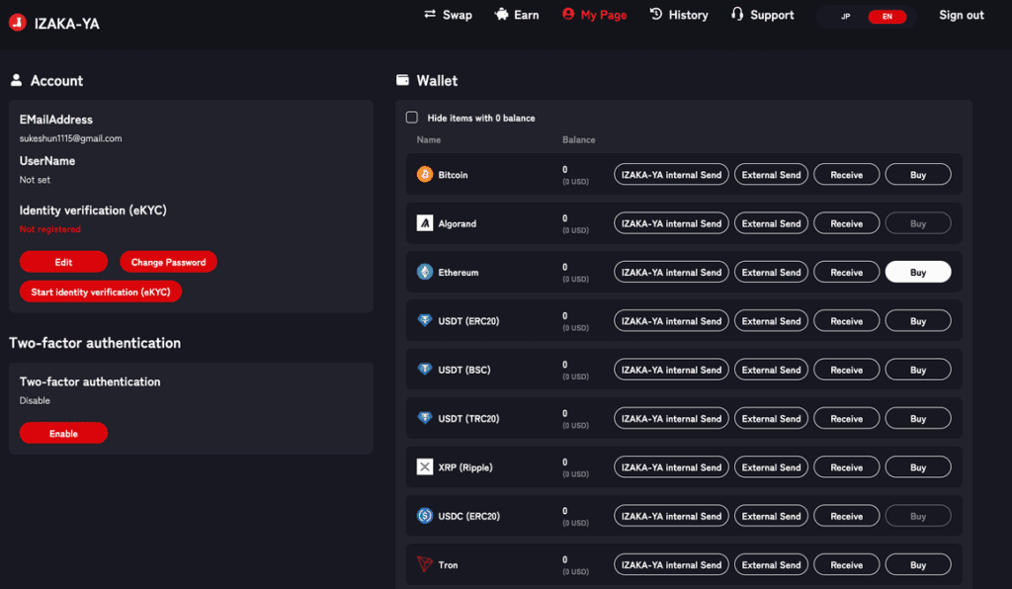The image size is (1012, 589).
Task: Click the email sukeshun1115@gmail.com
Action: pos(70,138)
